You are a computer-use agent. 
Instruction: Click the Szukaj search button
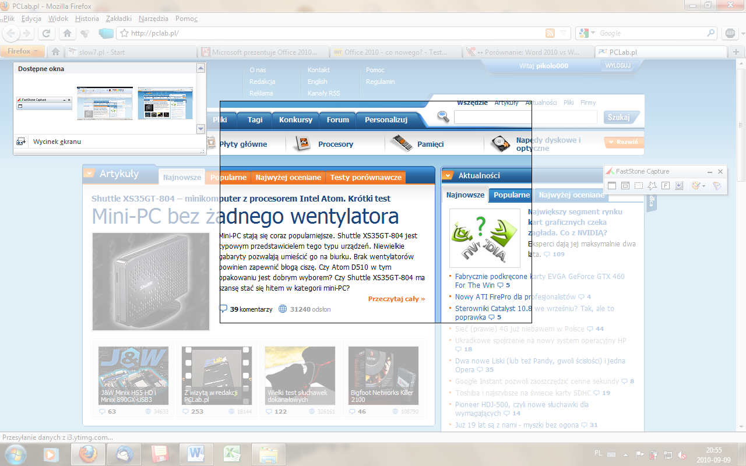[620, 117]
